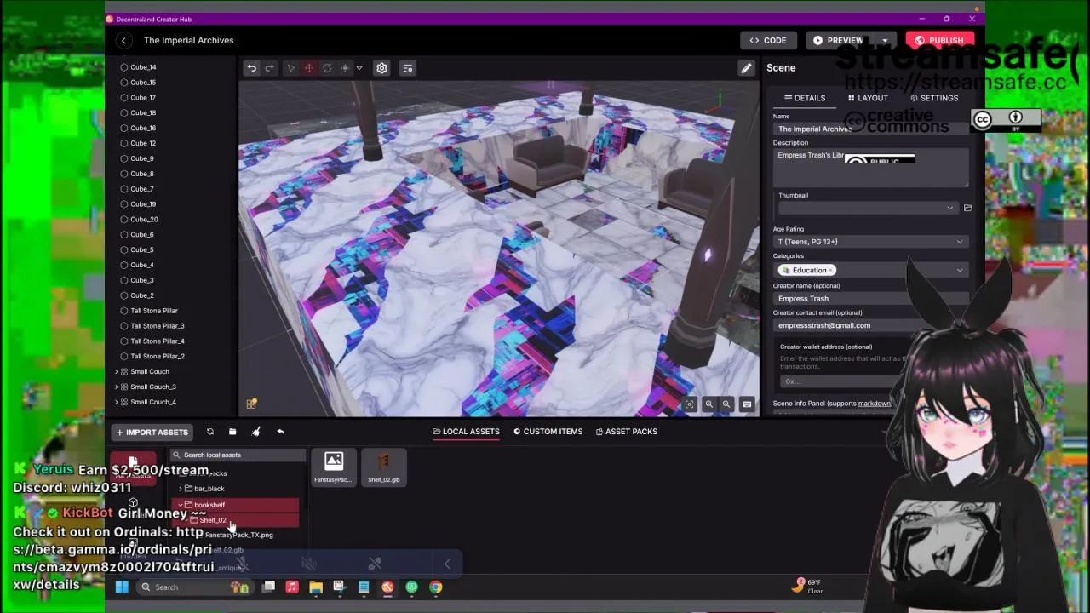Expand the Small Couch_4 entity
1090x613 pixels.
[x=117, y=403]
